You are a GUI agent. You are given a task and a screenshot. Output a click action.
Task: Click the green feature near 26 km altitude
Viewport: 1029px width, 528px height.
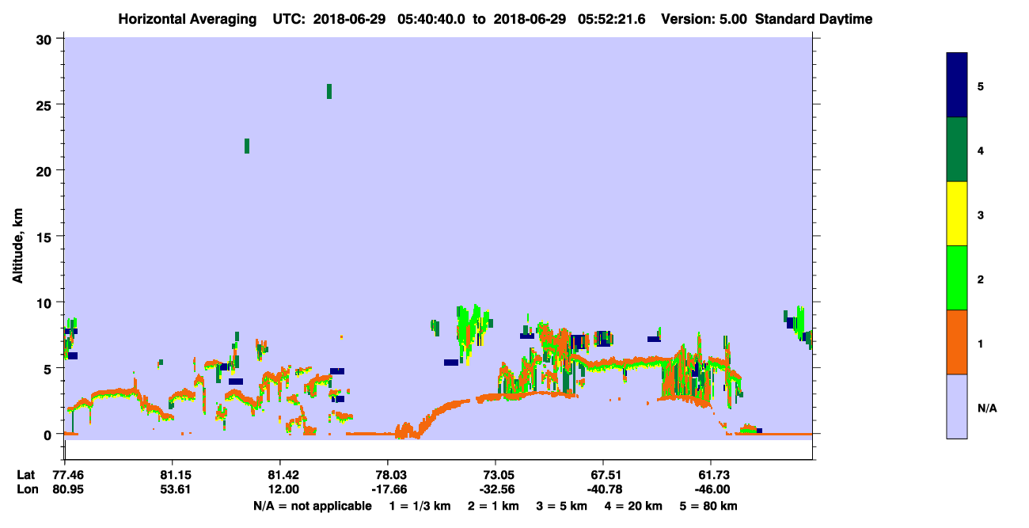coord(329,91)
